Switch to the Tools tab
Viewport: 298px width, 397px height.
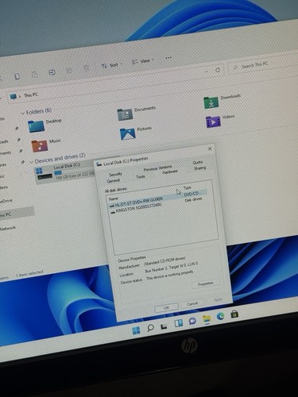(141, 176)
